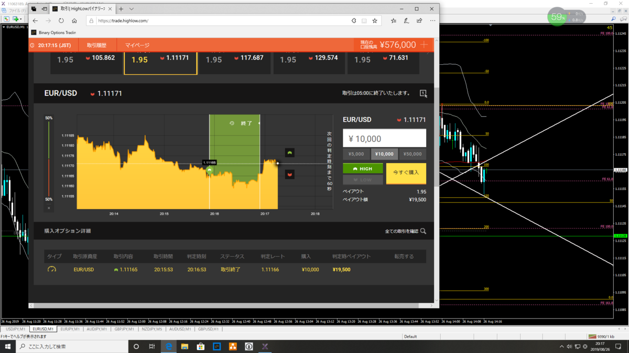The width and height of the screenshot is (629, 353).
Task: Click the green and red trader sentiment bar
Action: pyautogui.click(x=49, y=159)
